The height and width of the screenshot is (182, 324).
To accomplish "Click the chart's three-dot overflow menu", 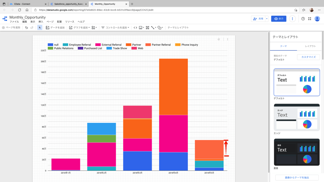I will coord(228,39).
